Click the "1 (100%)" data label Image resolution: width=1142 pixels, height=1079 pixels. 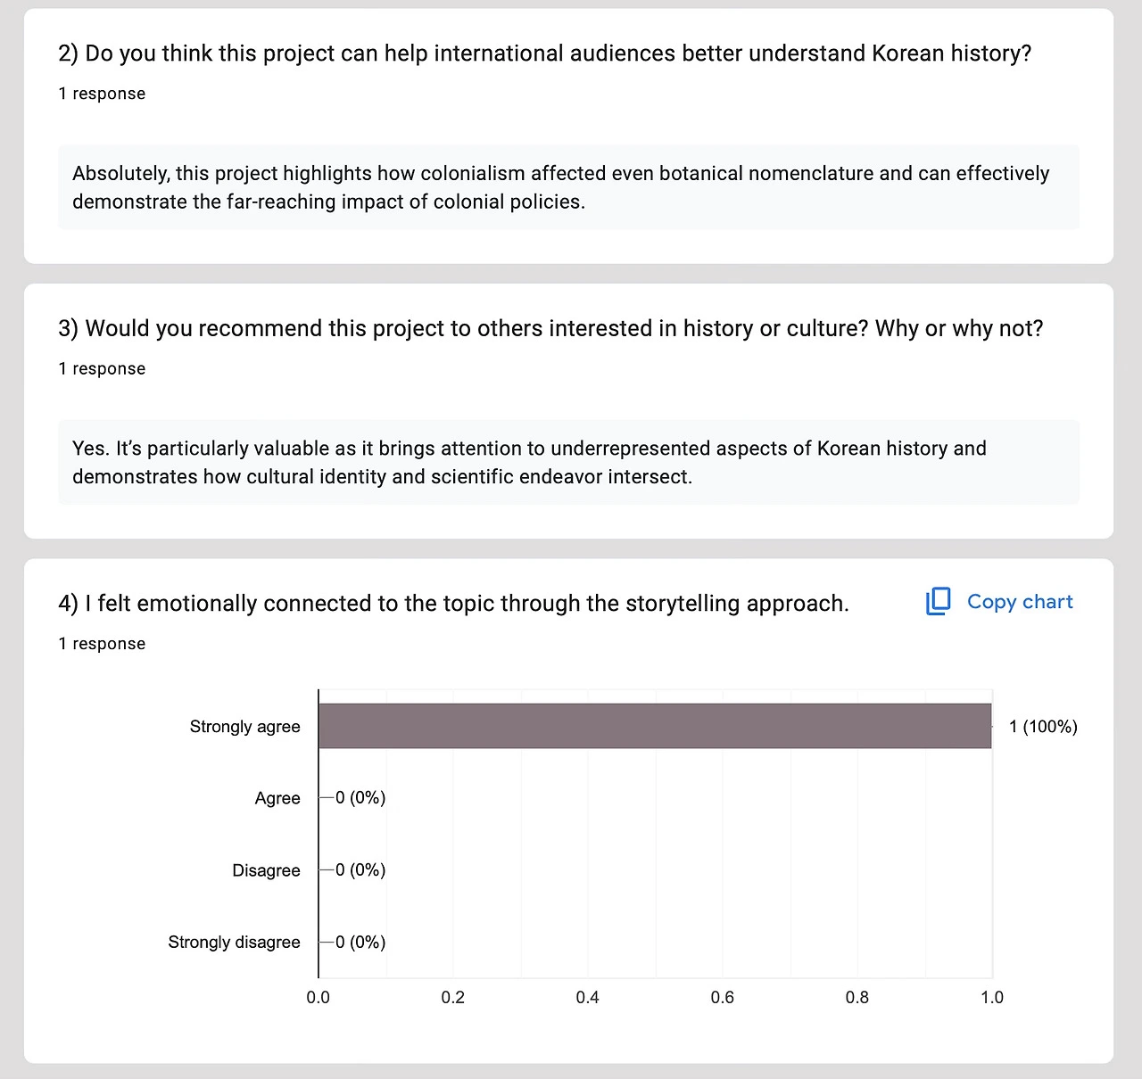coord(1042,727)
